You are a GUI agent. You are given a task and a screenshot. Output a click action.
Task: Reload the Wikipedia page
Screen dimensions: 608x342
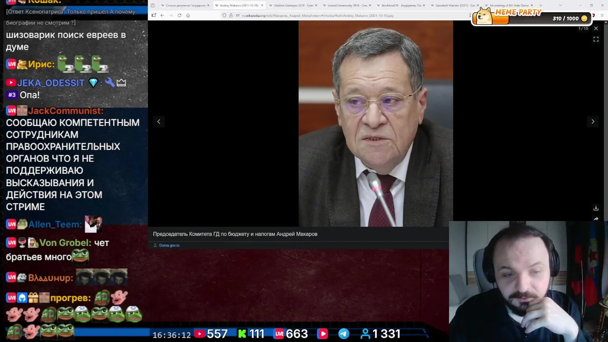pos(179,15)
